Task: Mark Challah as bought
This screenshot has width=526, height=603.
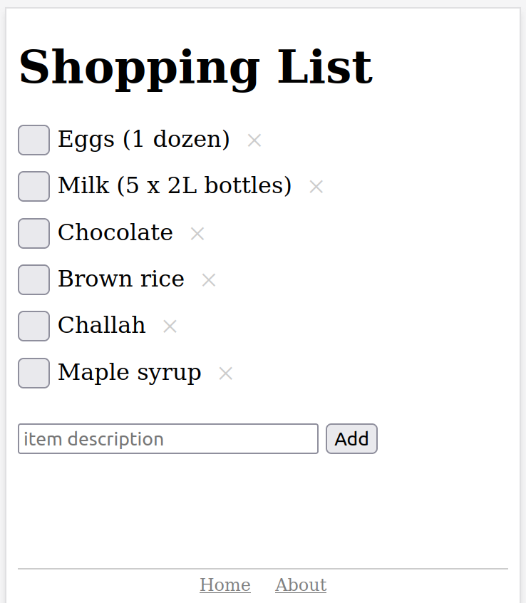Action: tap(33, 326)
